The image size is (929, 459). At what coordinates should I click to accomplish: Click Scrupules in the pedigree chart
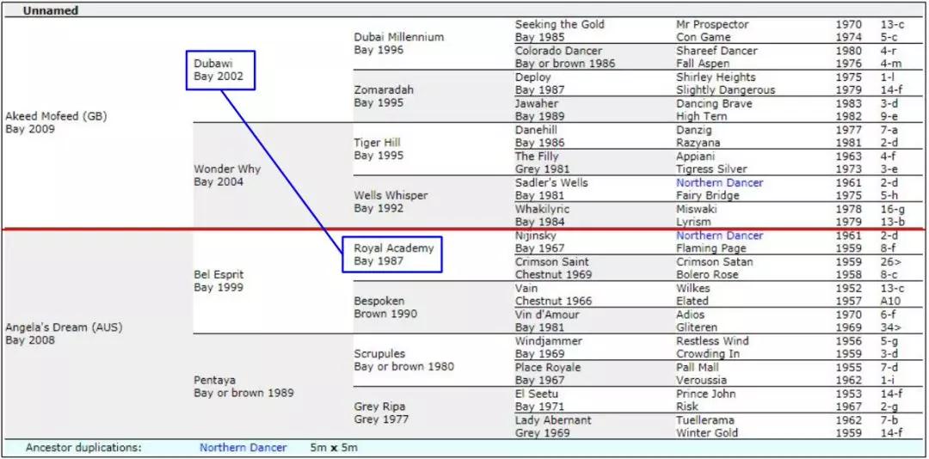click(x=379, y=353)
